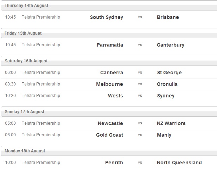217x172 pixels.
Task: Click Sydney opposite Wests
Action: tap(166, 96)
